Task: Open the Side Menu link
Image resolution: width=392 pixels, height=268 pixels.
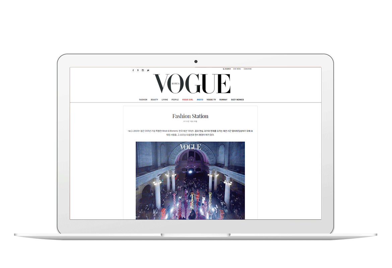Action: coord(237,69)
